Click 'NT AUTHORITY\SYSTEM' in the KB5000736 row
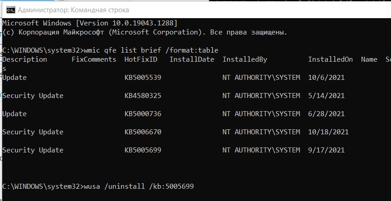 (x=261, y=114)
